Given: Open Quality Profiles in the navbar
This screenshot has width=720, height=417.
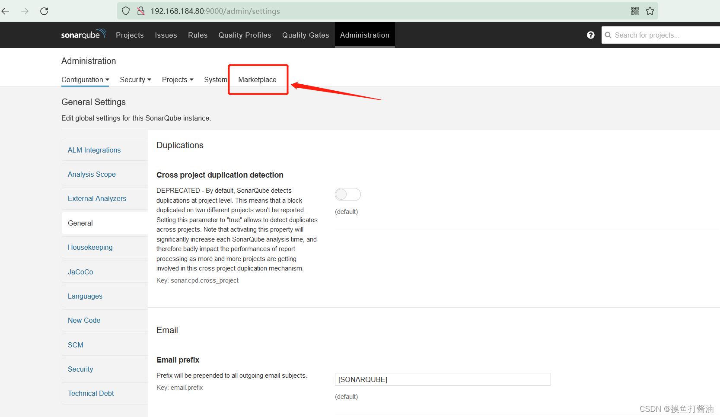Looking at the screenshot, I should point(245,35).
